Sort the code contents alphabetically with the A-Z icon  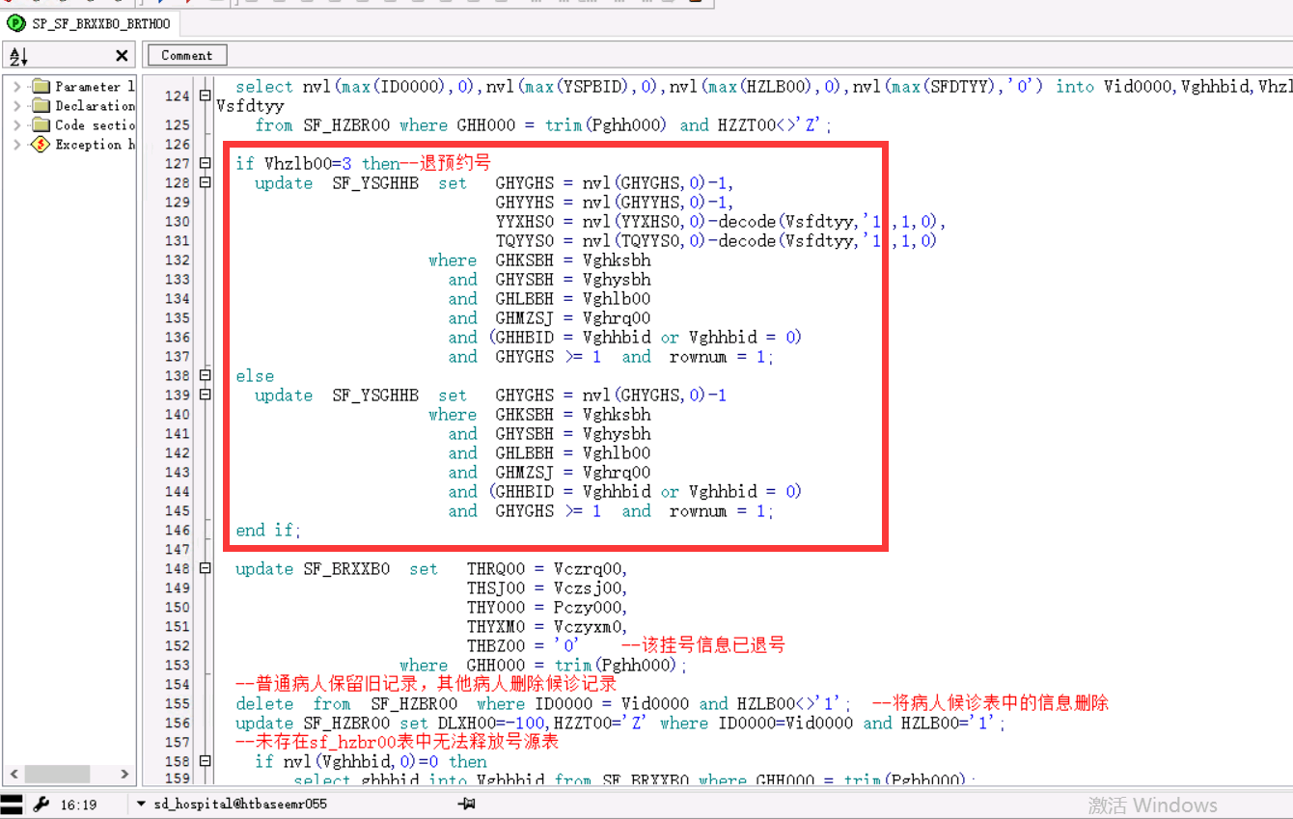(19, 56)
